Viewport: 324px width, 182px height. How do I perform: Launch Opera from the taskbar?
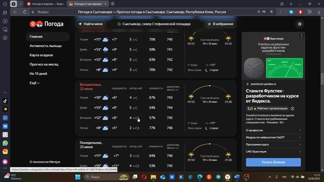point(144,177)
